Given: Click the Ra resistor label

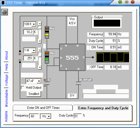Looking at the screenshot, I should tap(52, 28).
